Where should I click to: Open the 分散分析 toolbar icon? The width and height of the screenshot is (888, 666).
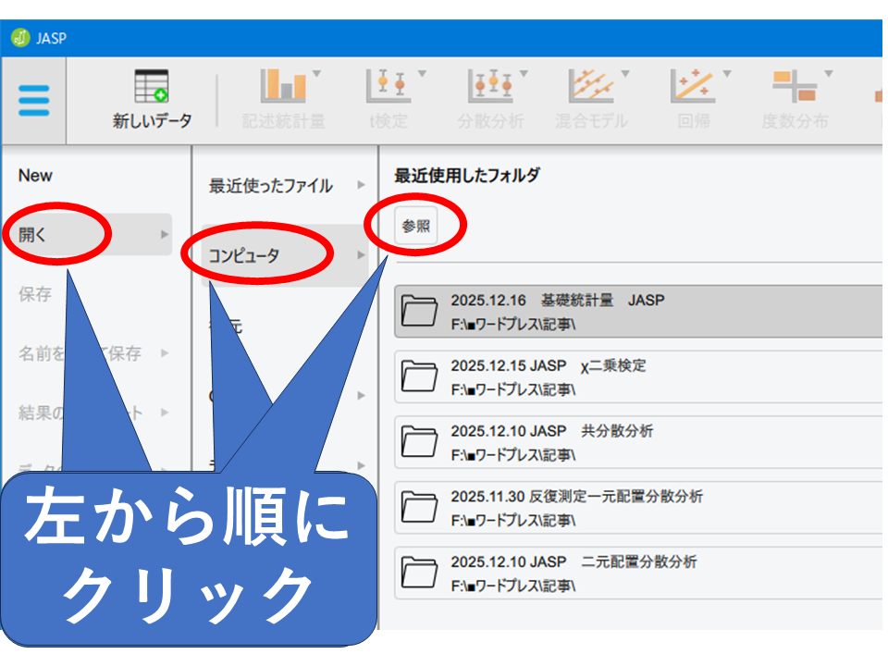click(489, 87)
